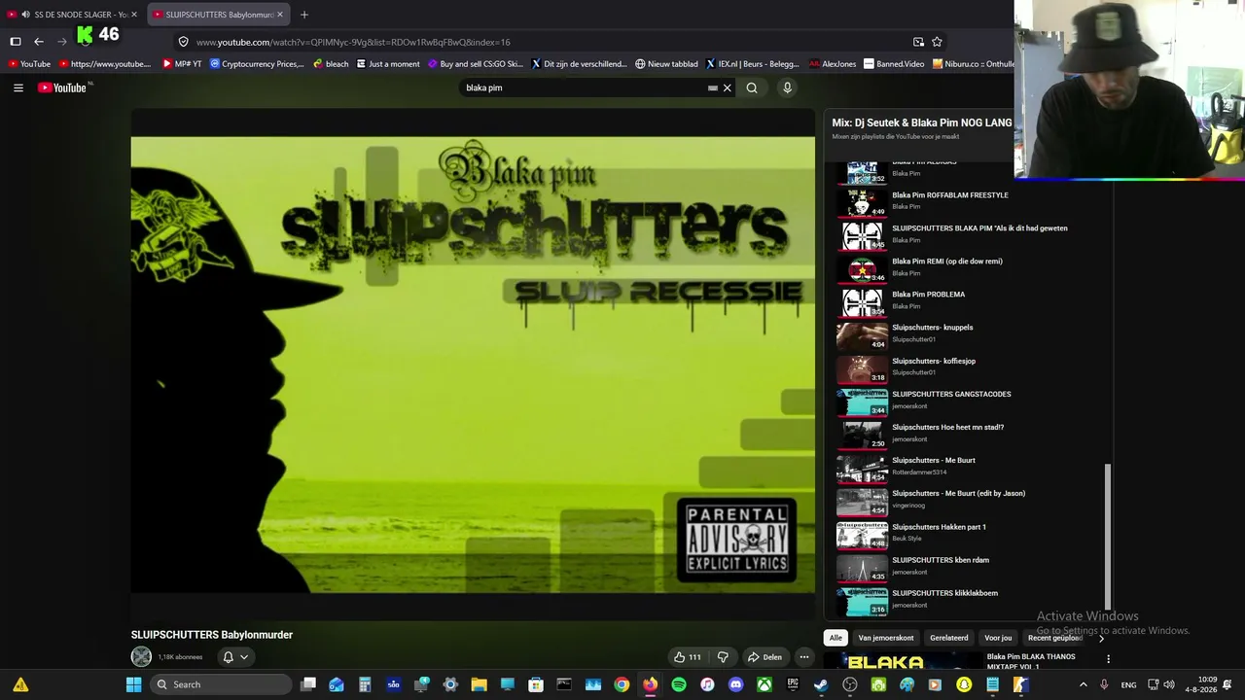Screen dimensions: 1245x700
Task: Switch to SS DE SNODE SLAGER tab
Action: (x=72, y=15)
